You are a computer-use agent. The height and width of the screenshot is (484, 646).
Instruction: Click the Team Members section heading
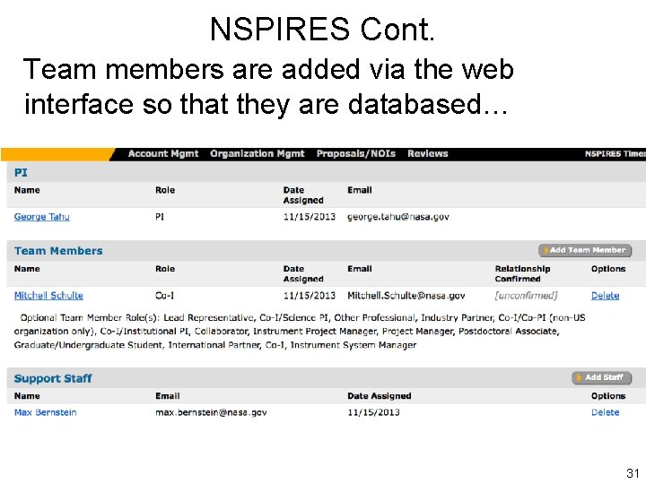tap(58, 251)
